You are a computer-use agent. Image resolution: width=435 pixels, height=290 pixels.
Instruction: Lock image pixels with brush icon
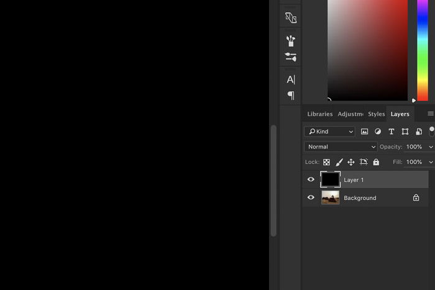tap(339, 162)
